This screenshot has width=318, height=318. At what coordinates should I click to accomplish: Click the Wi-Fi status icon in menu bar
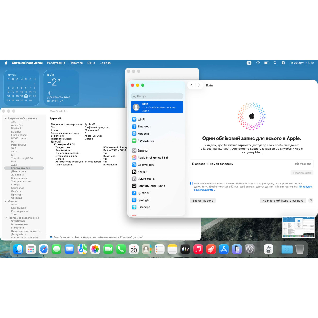coord(258,63)
